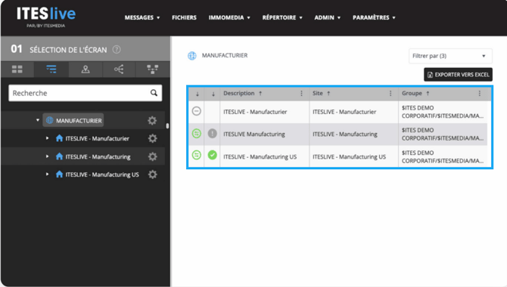Viewport: 507px width, 287px height.
Task: Select ITESLIVE - Manufacturier tree item
Action: (x=97, y=138)
